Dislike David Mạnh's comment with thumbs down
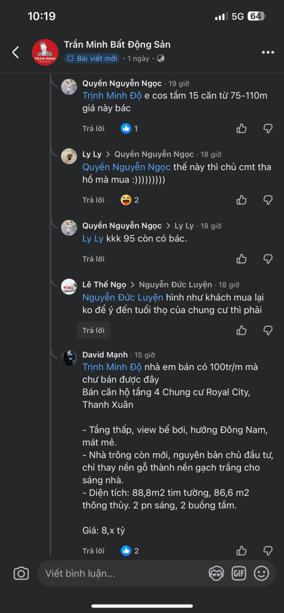Image resolution: width=284 pixels, height=613 pixels. click(x=268, y=551)
